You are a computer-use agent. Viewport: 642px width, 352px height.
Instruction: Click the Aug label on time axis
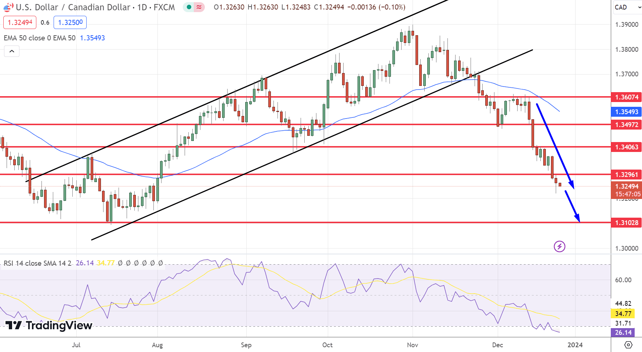coord(157,345)
